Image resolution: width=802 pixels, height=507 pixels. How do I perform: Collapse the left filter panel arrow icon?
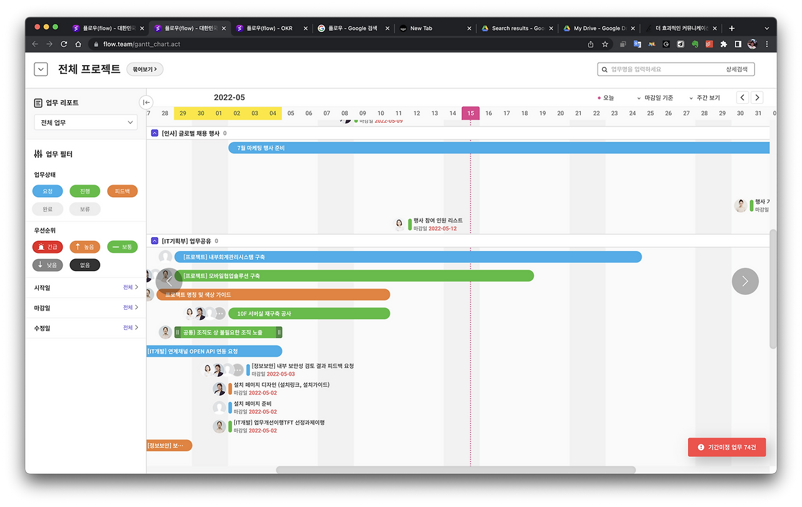coord(146,102)
